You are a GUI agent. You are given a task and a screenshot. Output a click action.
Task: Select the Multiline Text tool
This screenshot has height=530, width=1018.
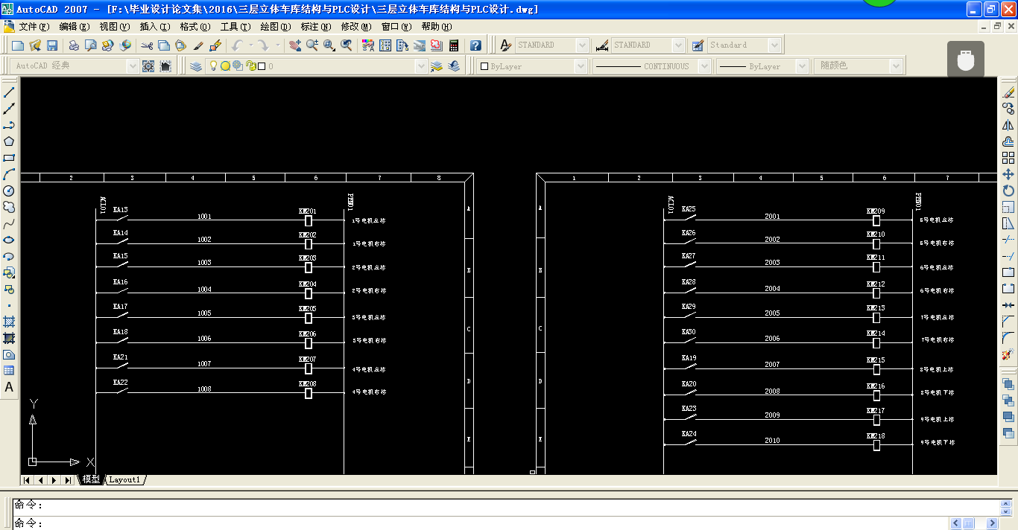(x=9, y=387)
